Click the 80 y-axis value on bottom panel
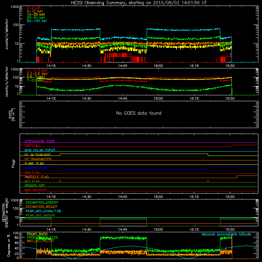This screenshot has height=262, width=262. pyautogui.click(x=17, y=238)
